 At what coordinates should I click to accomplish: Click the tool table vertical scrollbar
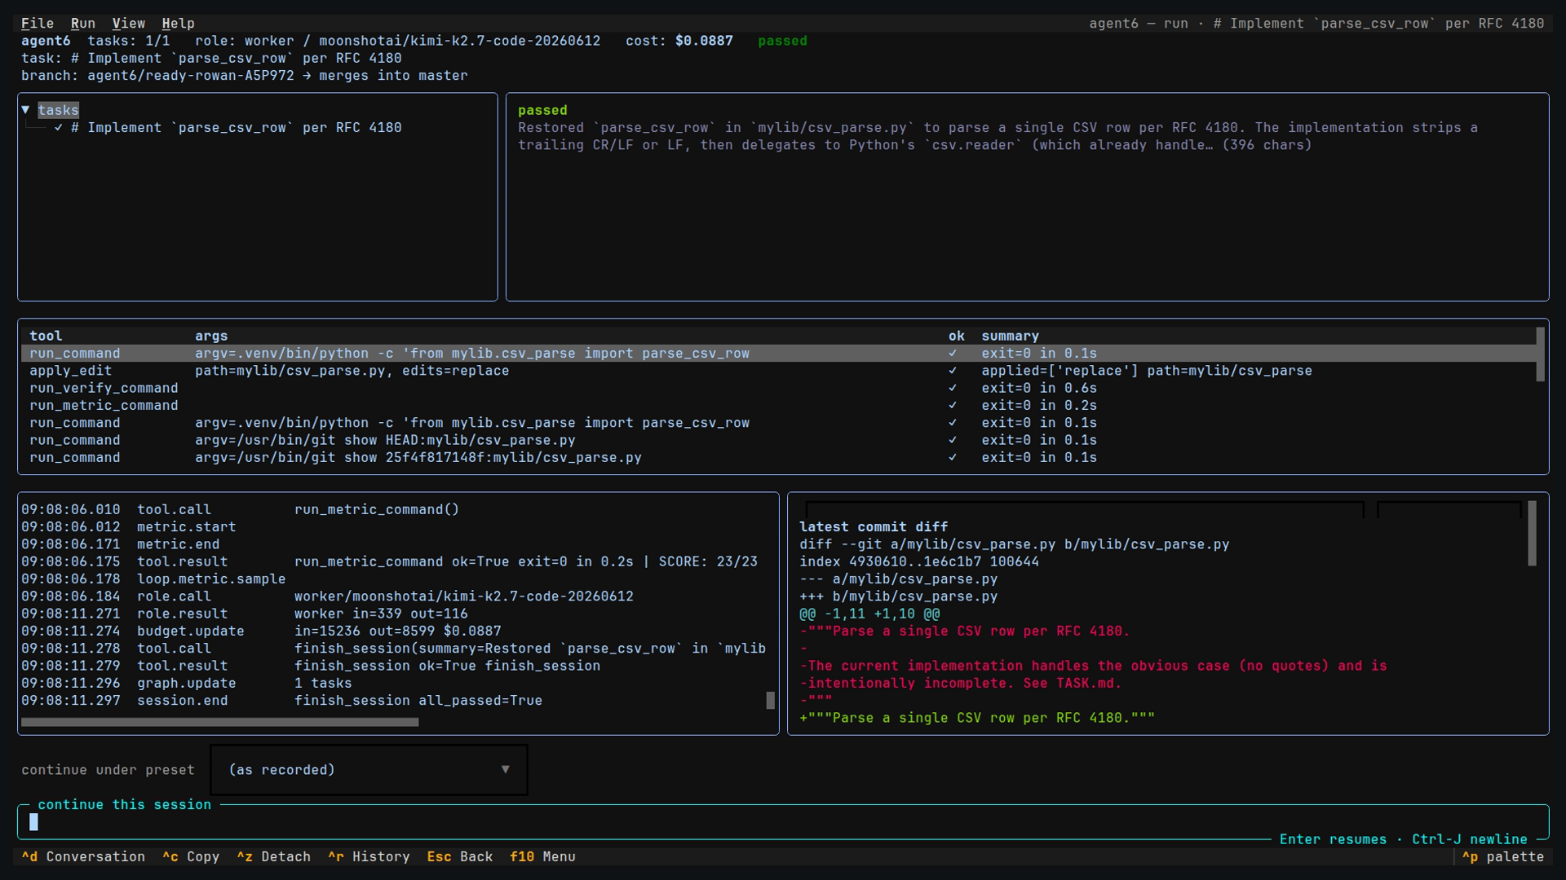(x=1540, y=354)
